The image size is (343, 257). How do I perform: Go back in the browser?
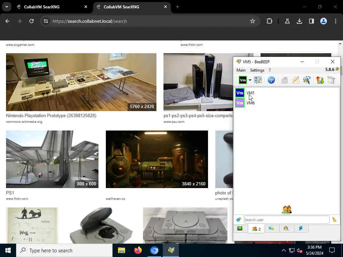[x=7, y=21]
